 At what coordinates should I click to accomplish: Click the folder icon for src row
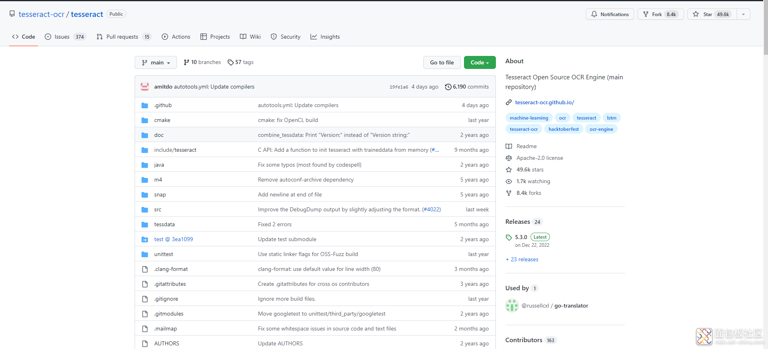point(145,210)
